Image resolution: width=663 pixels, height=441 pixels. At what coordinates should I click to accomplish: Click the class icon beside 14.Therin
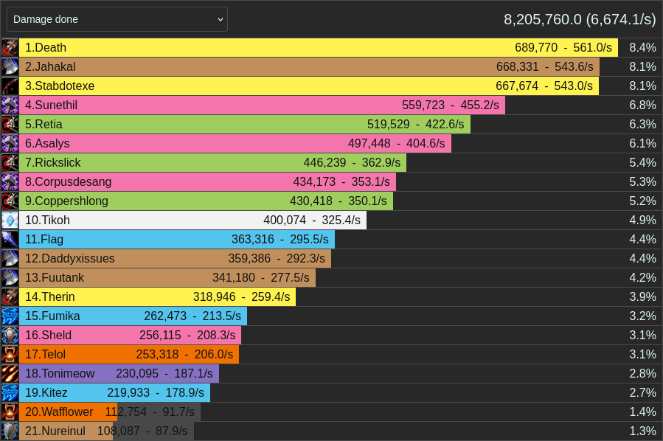click(10, 296)
